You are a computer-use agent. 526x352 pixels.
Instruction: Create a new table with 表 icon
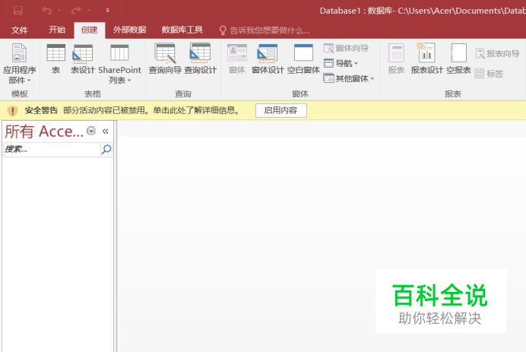click(x=55, y=59)
